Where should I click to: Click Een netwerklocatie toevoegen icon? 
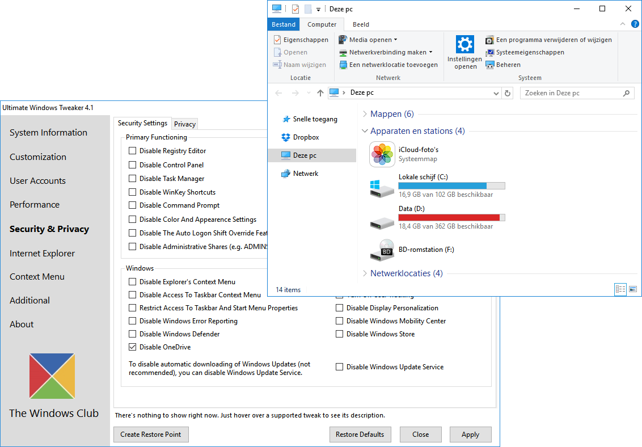click(343, 65)
